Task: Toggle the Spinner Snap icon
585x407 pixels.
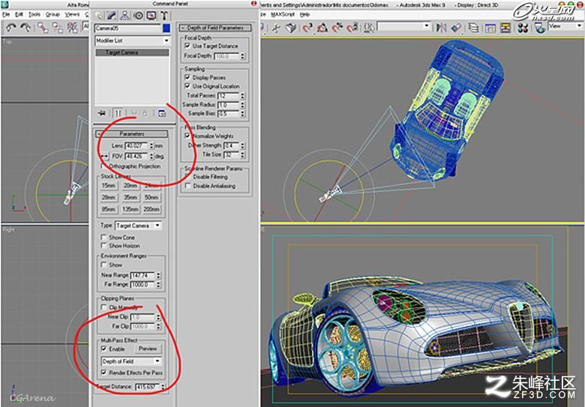Action: [x=352, y=28]
